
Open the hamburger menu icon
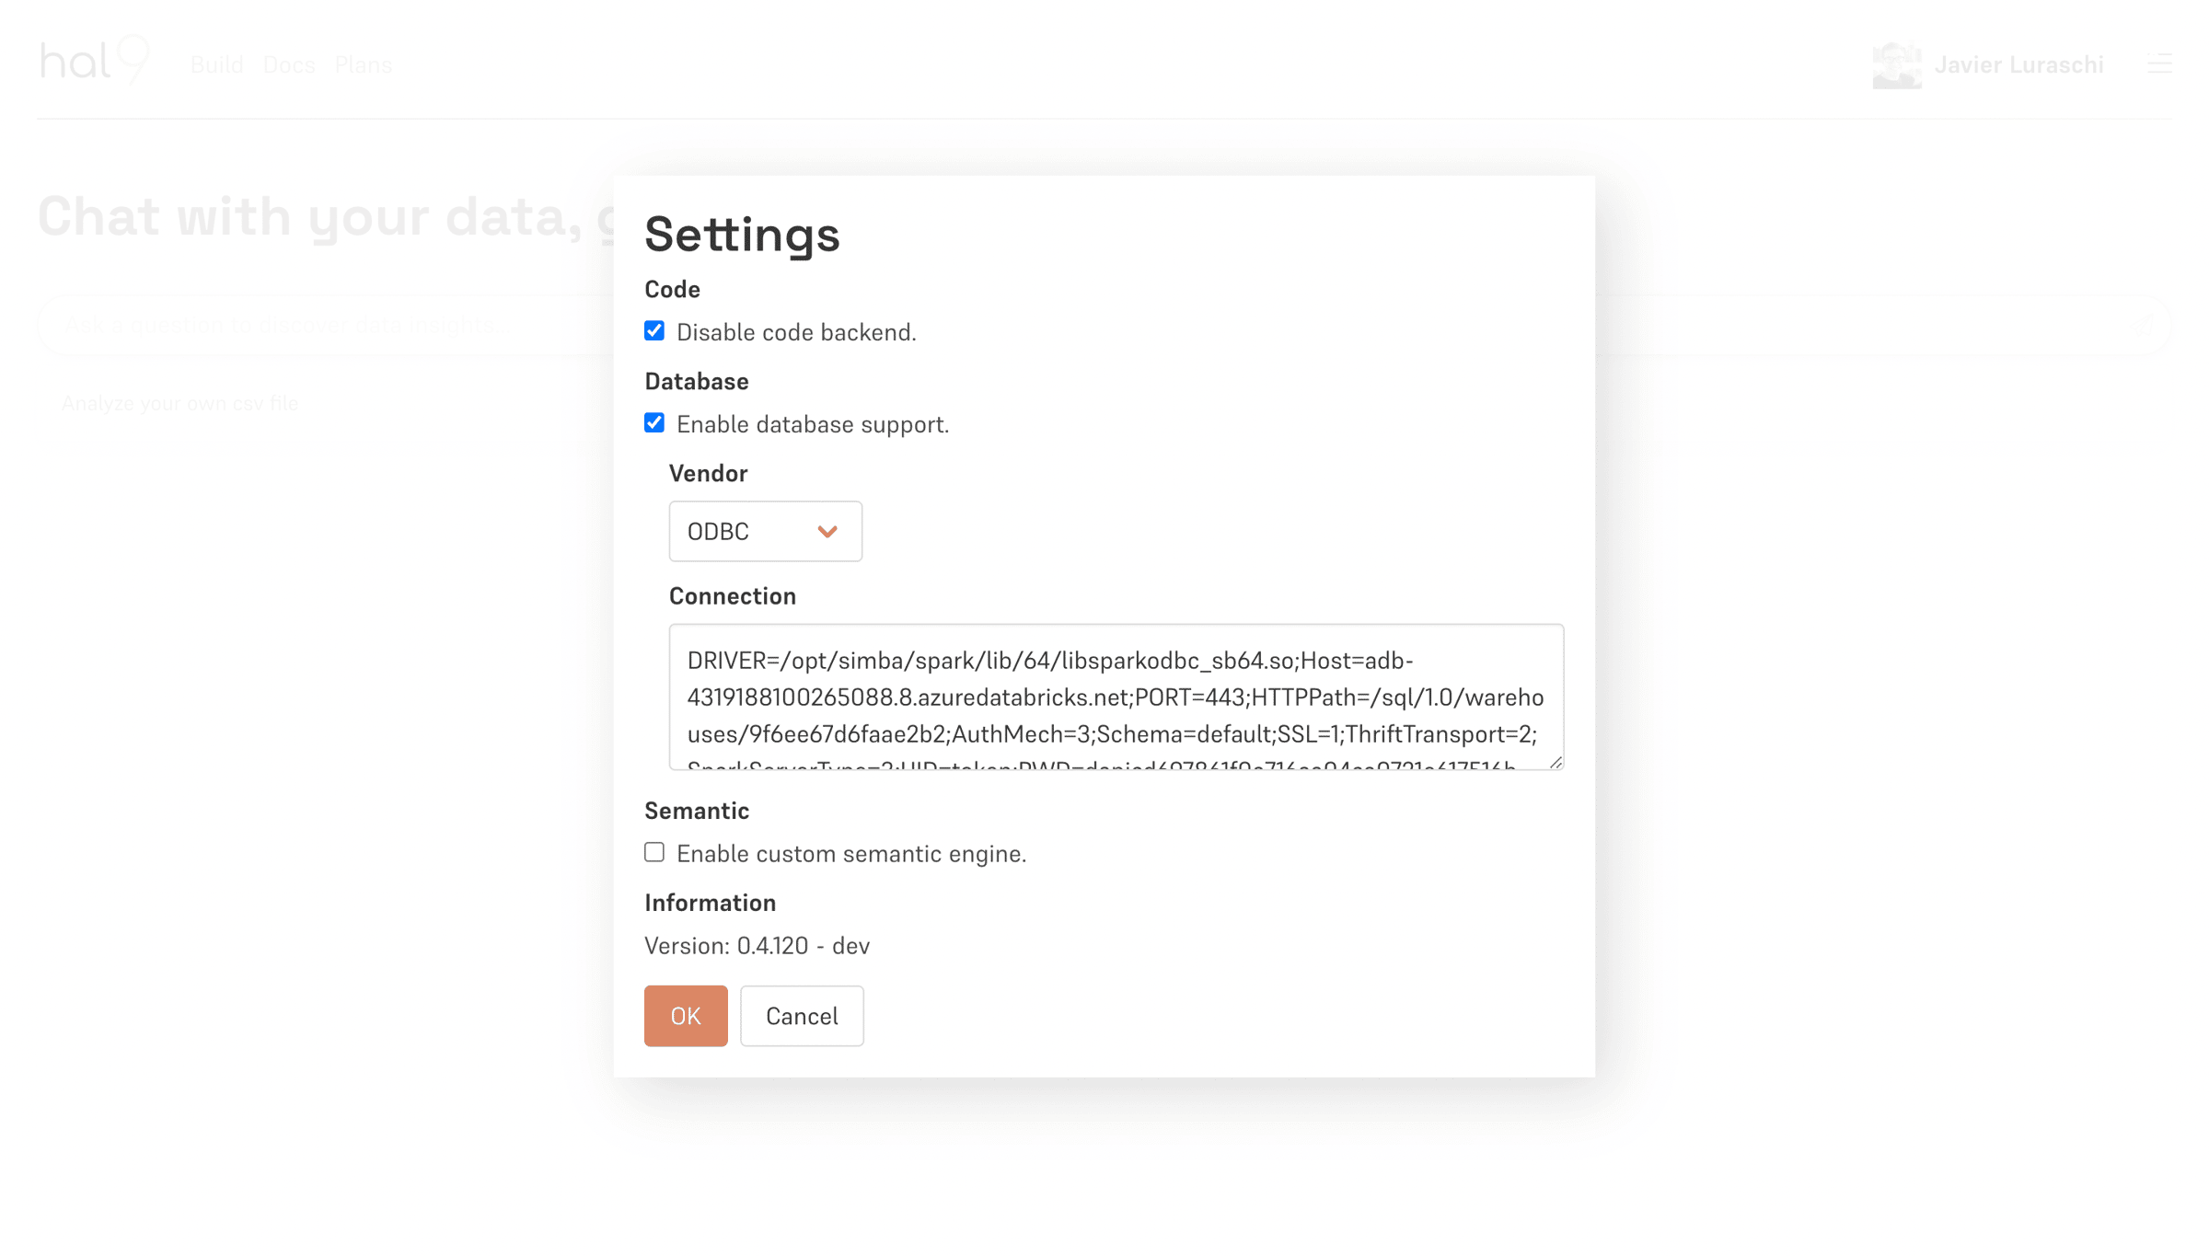pos(2159,63)
